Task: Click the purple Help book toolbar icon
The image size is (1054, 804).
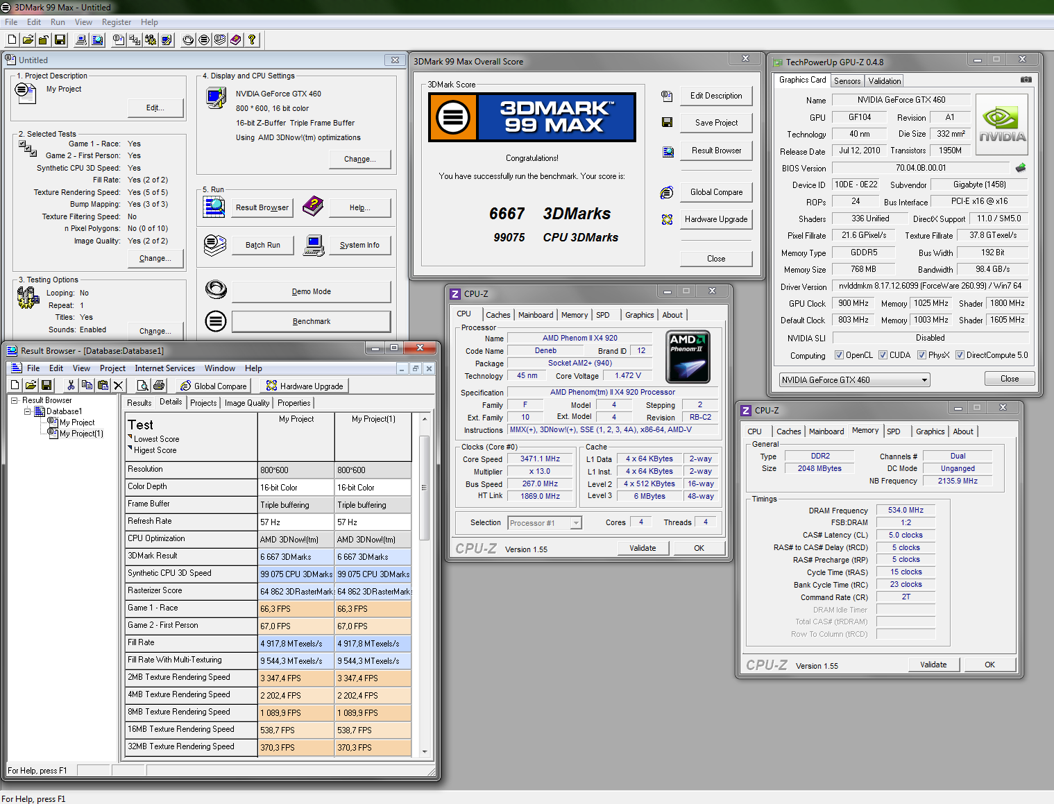Action: pyautogui.click(x=236, y=40)
